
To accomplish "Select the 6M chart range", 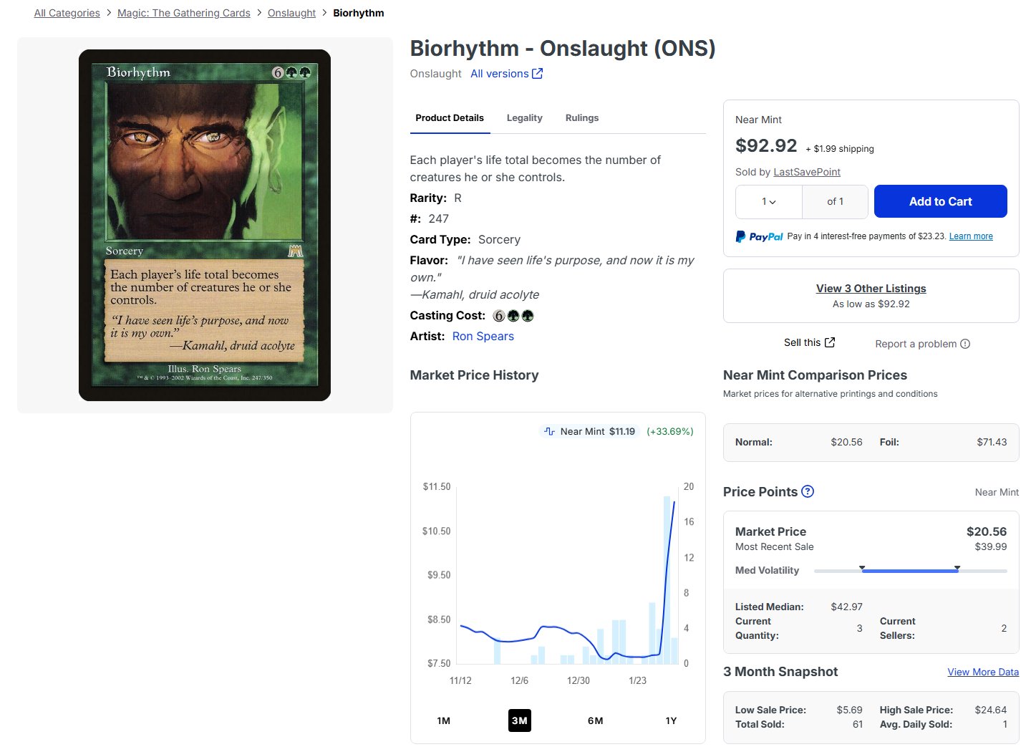I will 596,720.
